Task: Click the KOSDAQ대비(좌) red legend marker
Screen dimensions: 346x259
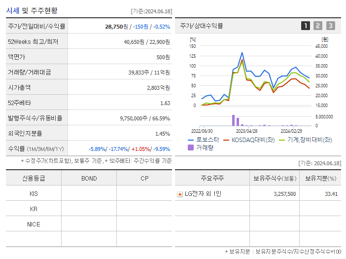Action: (x=226, y=140)
